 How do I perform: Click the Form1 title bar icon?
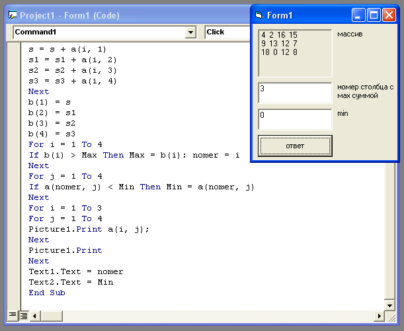point(259,15)
